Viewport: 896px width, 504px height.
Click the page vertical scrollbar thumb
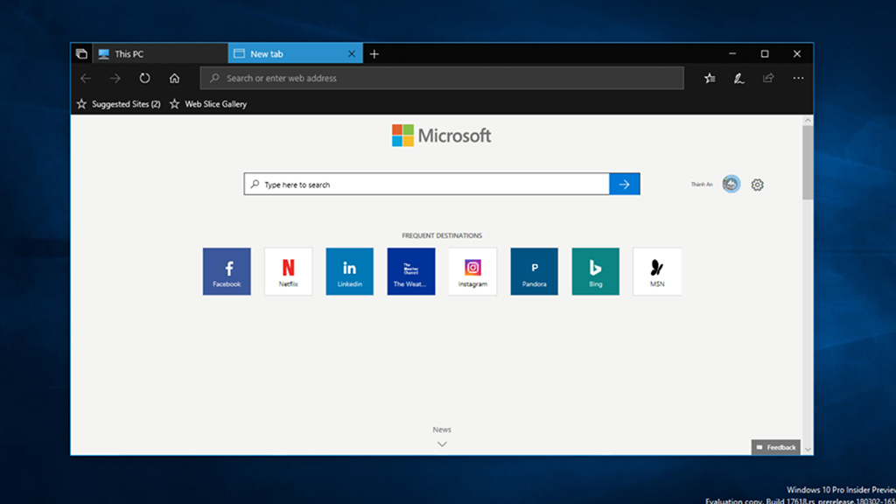click(808, 163)
